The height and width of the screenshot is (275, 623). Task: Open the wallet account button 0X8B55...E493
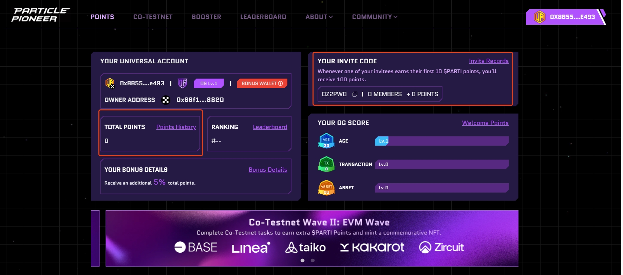point(565,17)
